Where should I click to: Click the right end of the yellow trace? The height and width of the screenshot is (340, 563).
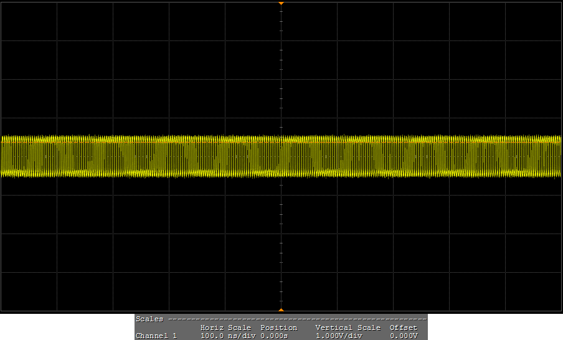559,156
